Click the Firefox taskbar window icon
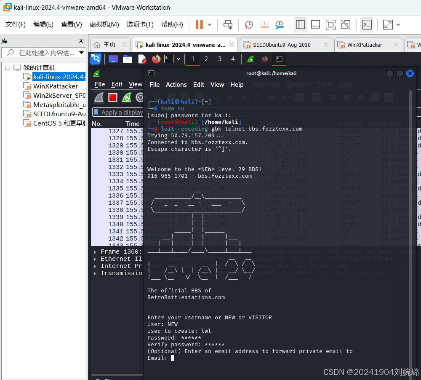 265,59
